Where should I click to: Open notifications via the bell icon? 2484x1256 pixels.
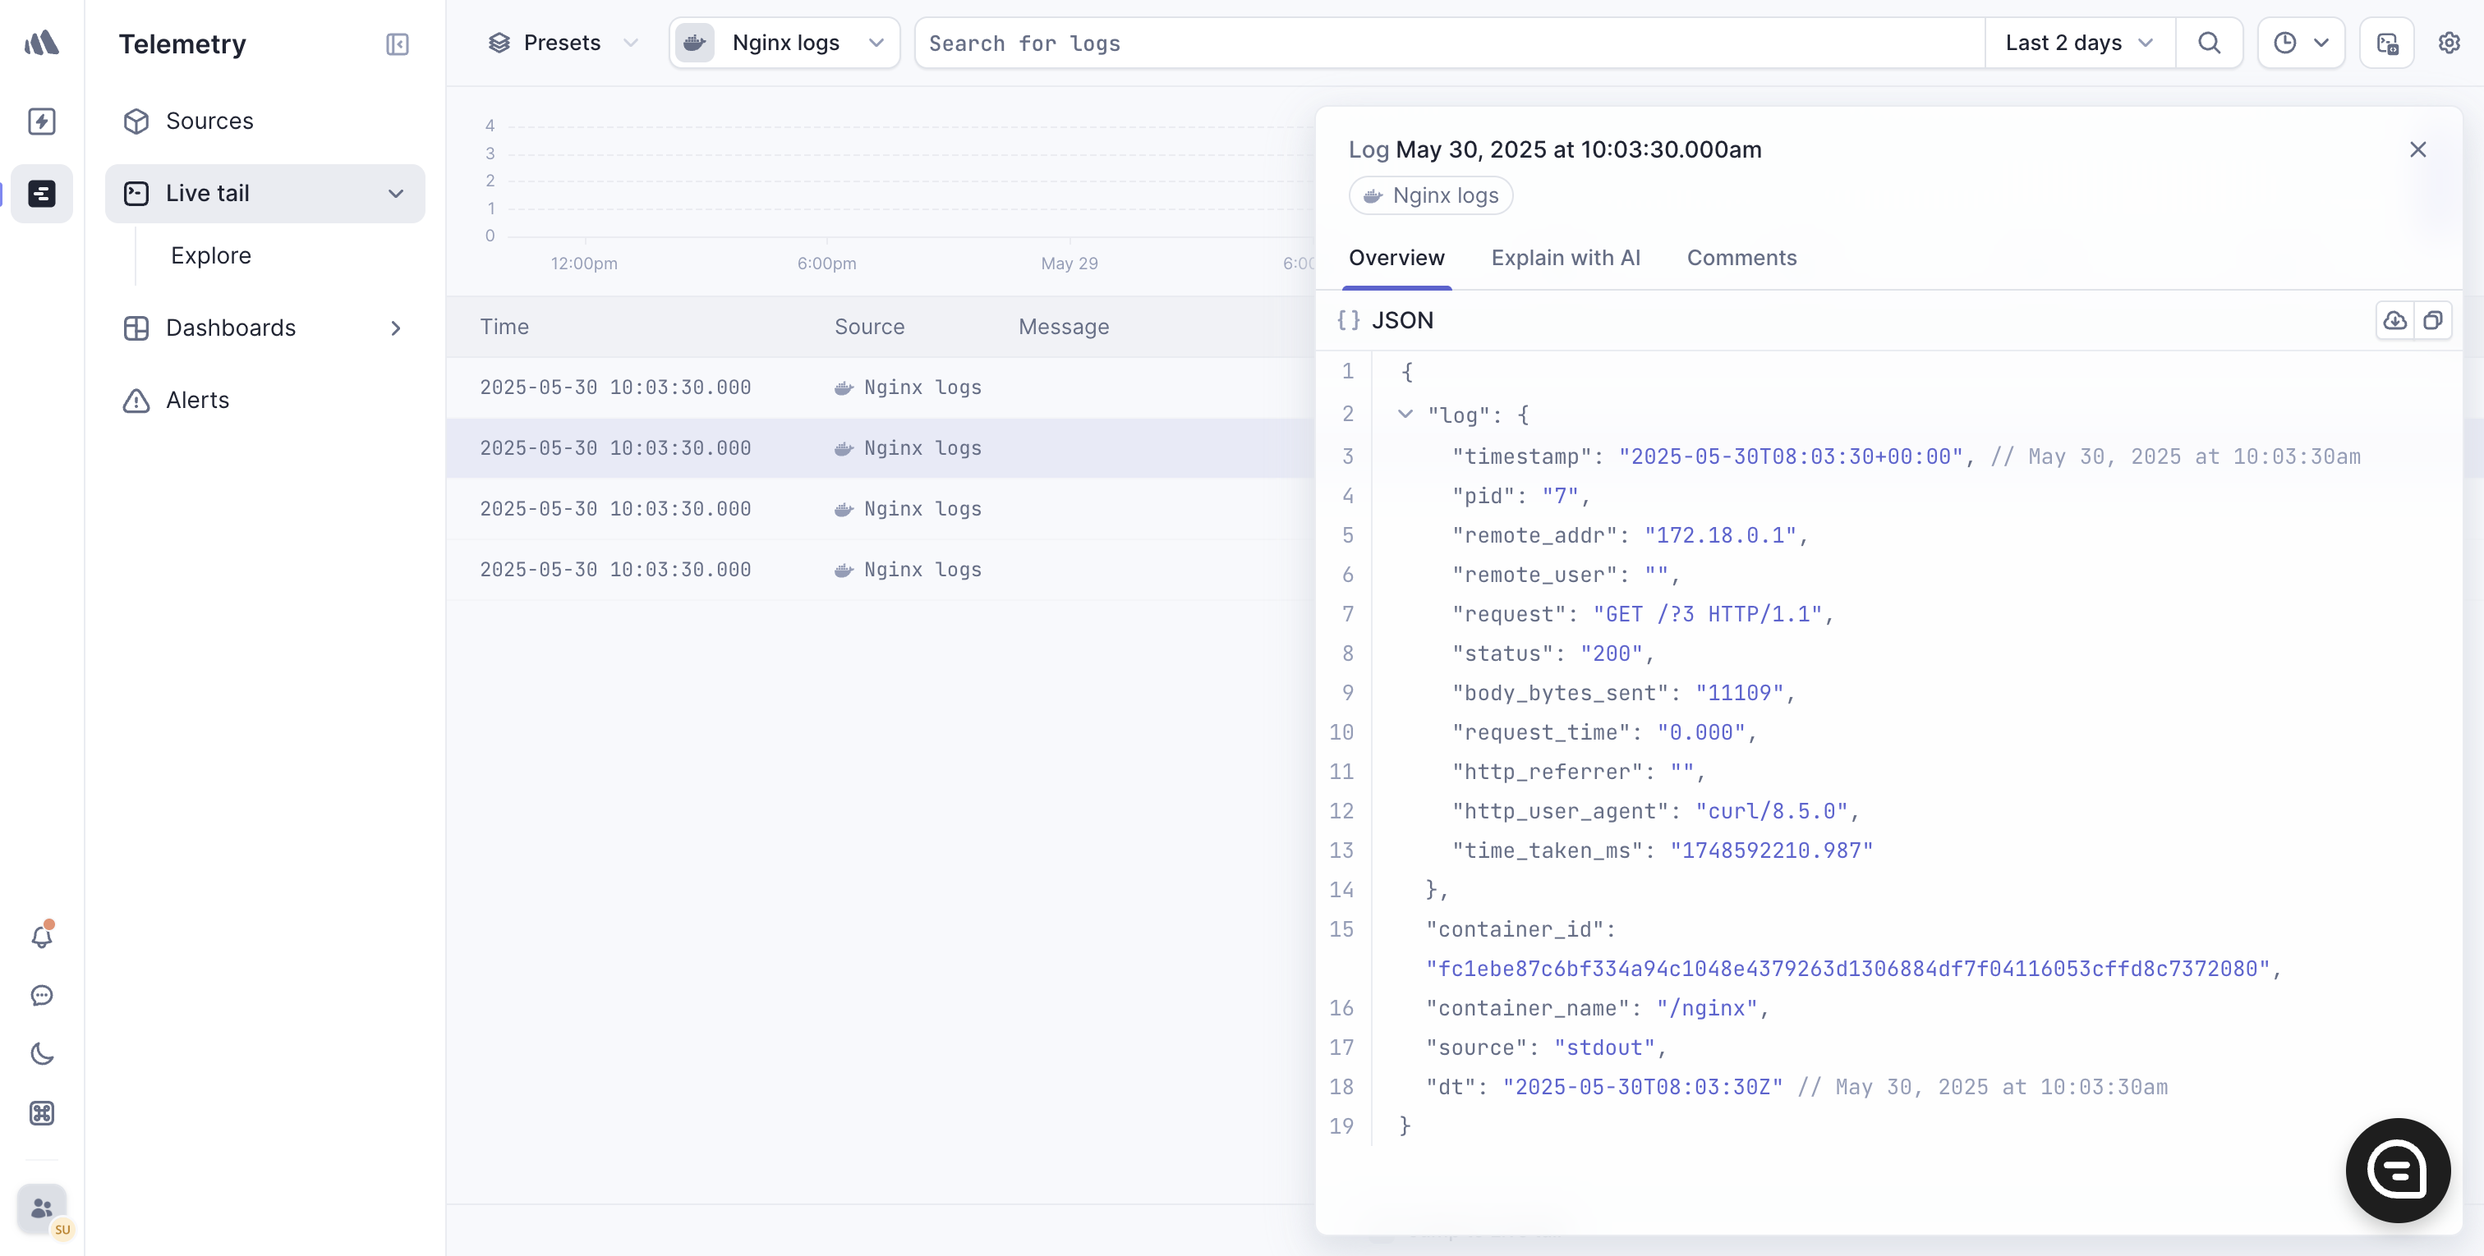(x=41, y=936)
